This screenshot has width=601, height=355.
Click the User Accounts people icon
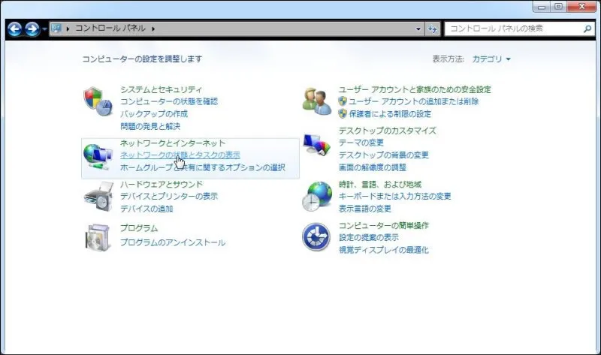(x=316, y=100)
